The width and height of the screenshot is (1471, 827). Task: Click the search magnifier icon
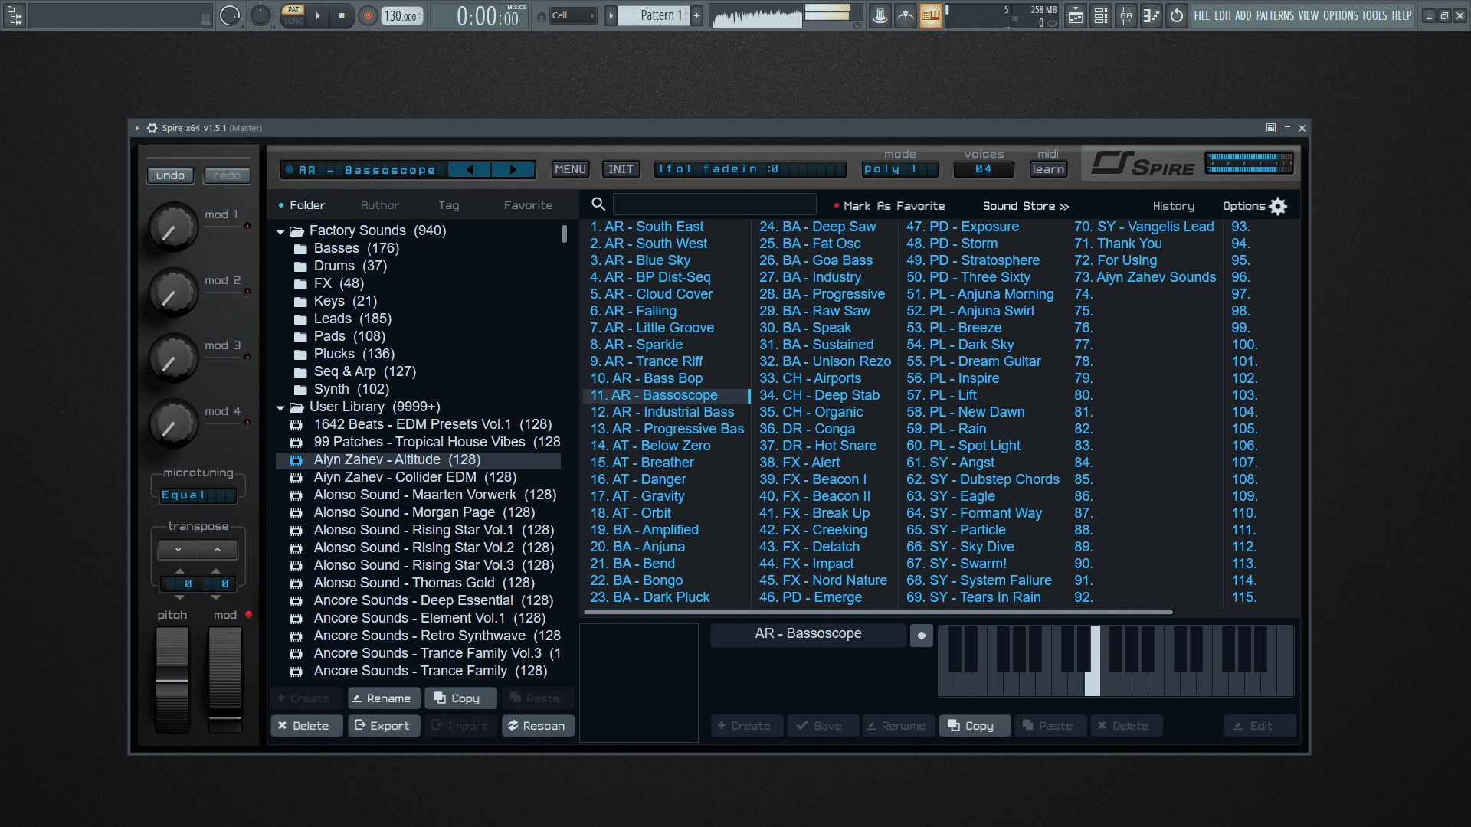pyautogui.click(x=598, y=204)
